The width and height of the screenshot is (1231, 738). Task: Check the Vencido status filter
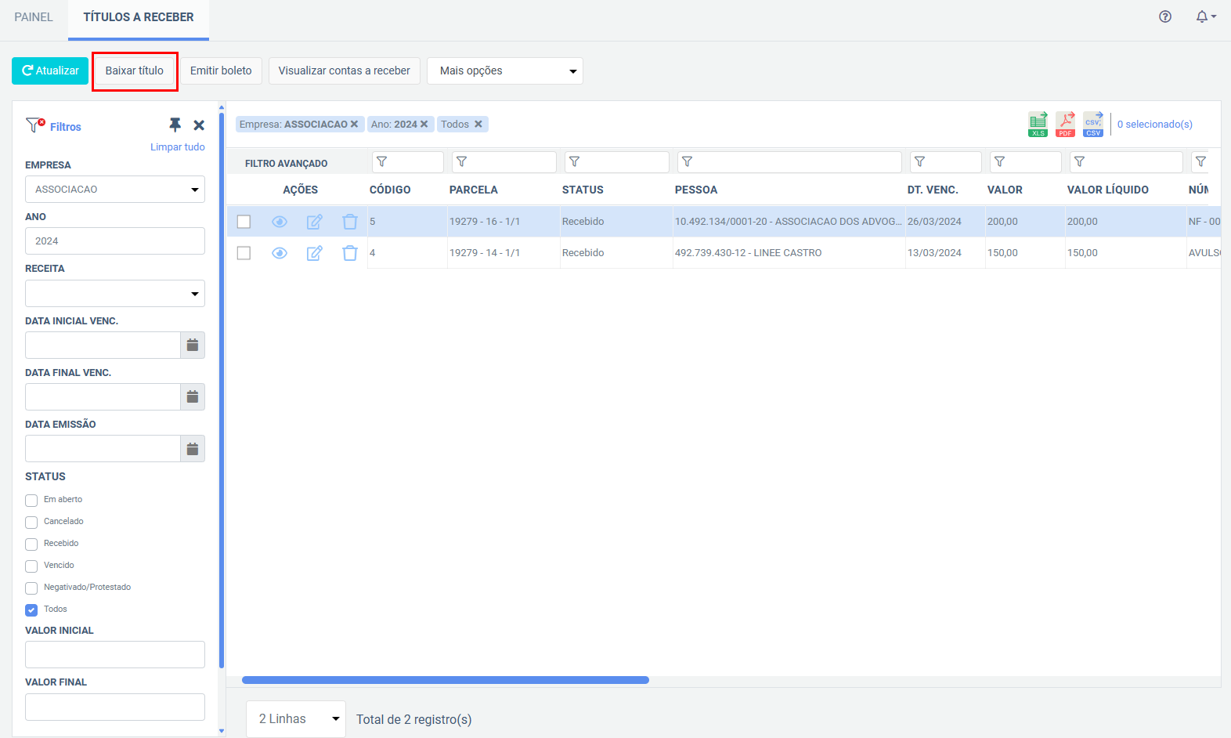click(31, 566)
